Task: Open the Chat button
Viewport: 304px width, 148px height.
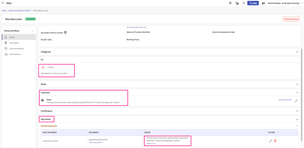Action: 253,3
